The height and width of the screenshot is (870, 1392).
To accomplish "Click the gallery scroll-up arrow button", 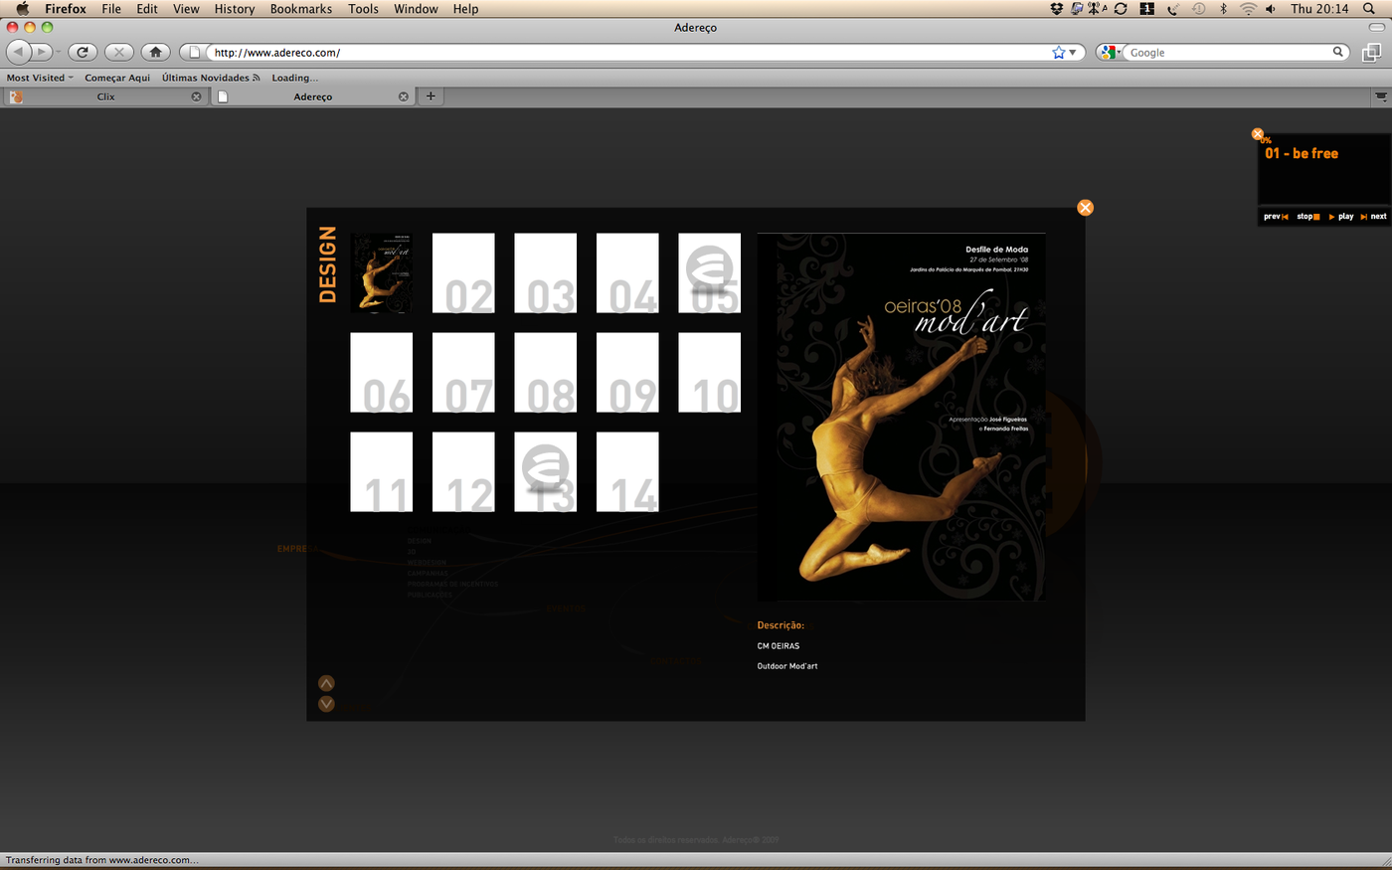I will [x=326, y=683].
